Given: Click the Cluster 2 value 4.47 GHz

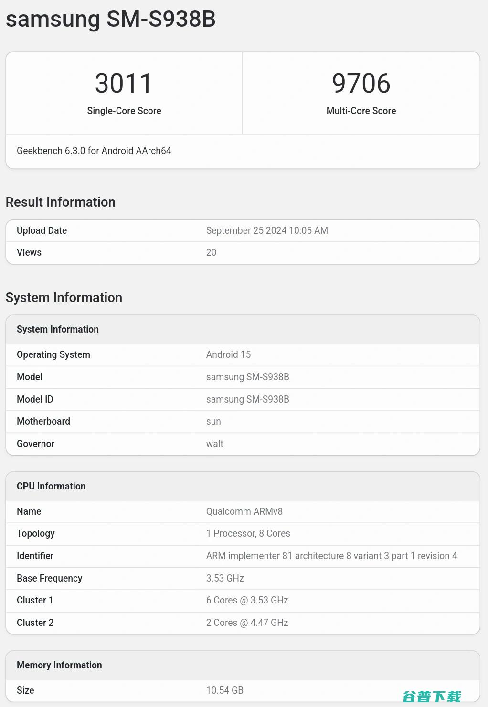Looking at the screenshot, I should coord(247,623).
